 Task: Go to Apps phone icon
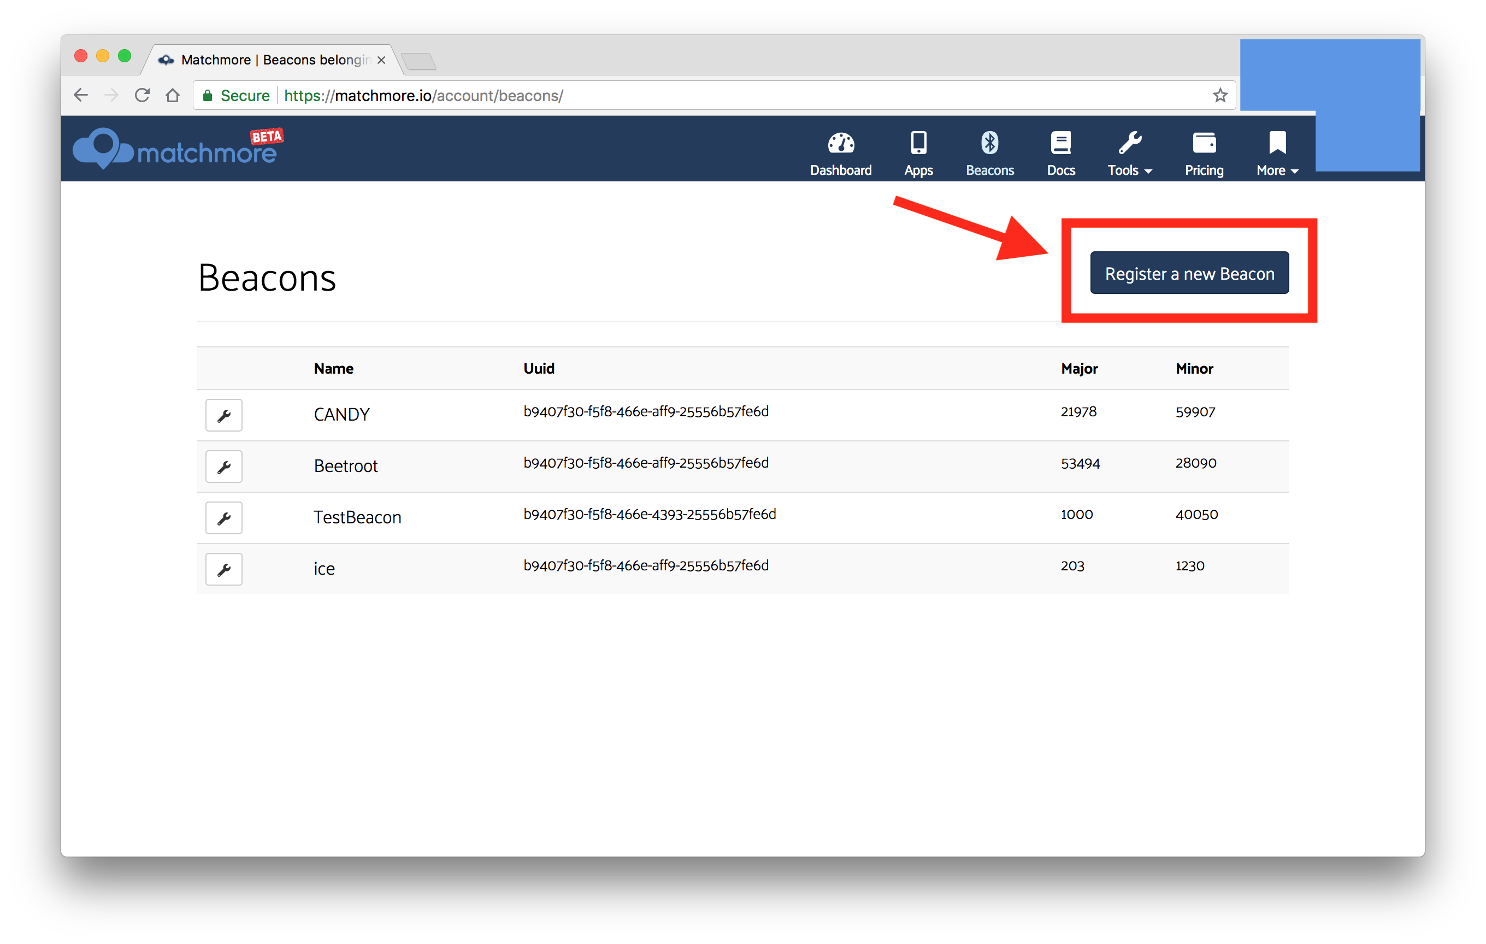pyautogui.click(x=918, y=144)
